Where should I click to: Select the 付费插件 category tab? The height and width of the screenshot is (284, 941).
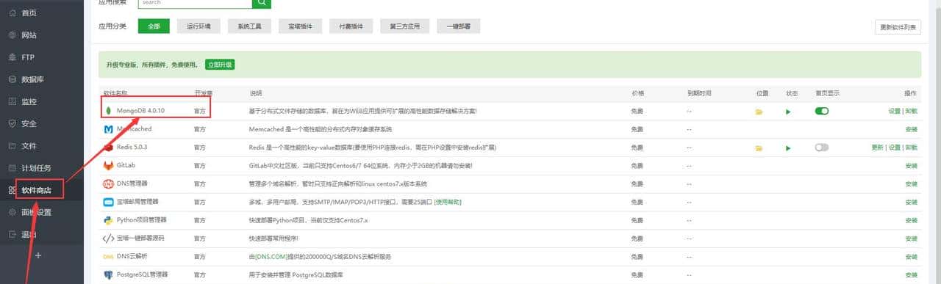click(351, 26)
